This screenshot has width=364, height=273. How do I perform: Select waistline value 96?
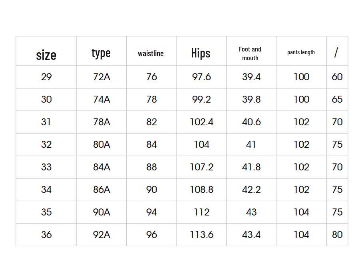tap(151, 235)
